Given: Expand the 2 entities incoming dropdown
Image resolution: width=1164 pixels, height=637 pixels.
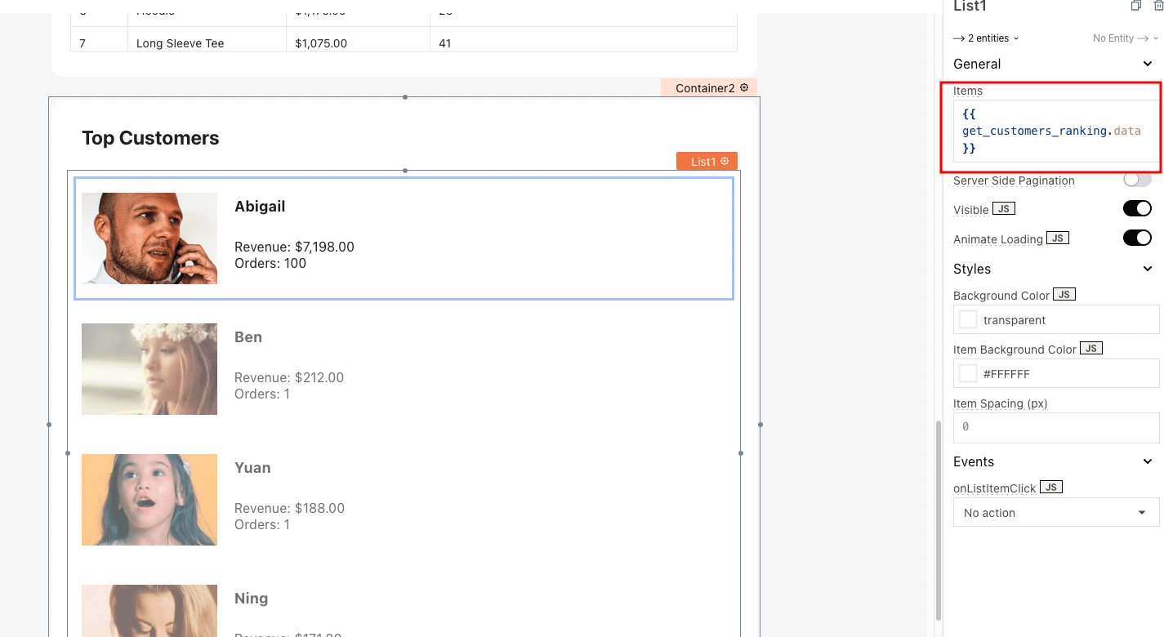Looking at the screenshot, I should tap(987, 38).
